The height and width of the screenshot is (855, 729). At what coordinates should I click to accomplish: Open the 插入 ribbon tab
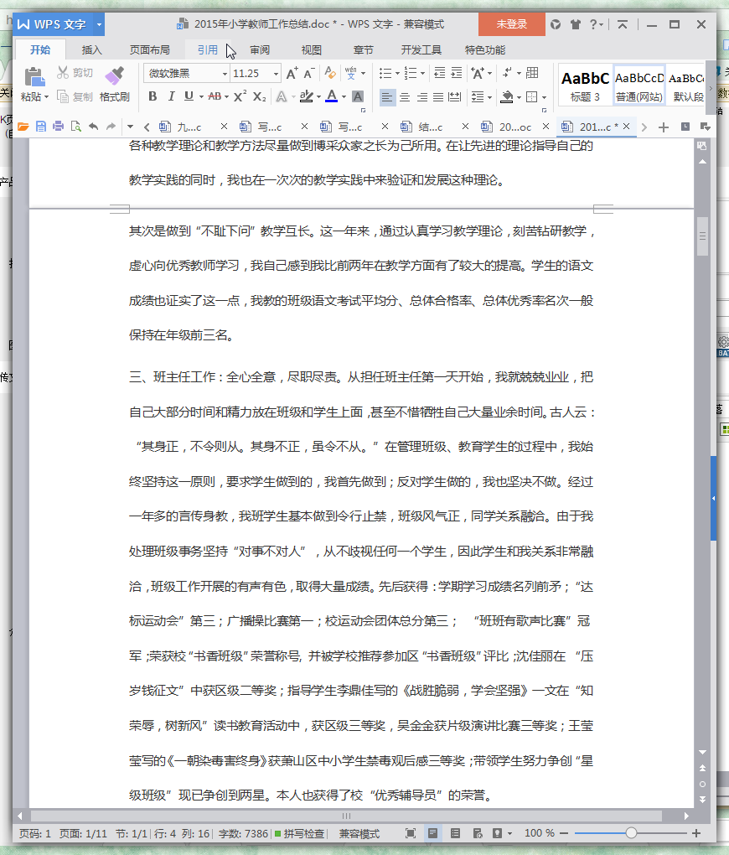point(91,50)
